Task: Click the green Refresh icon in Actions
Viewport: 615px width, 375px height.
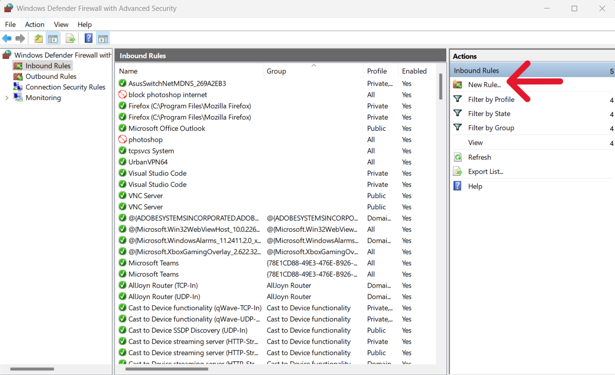Action: pyautogui.click(x=458, y=157)
